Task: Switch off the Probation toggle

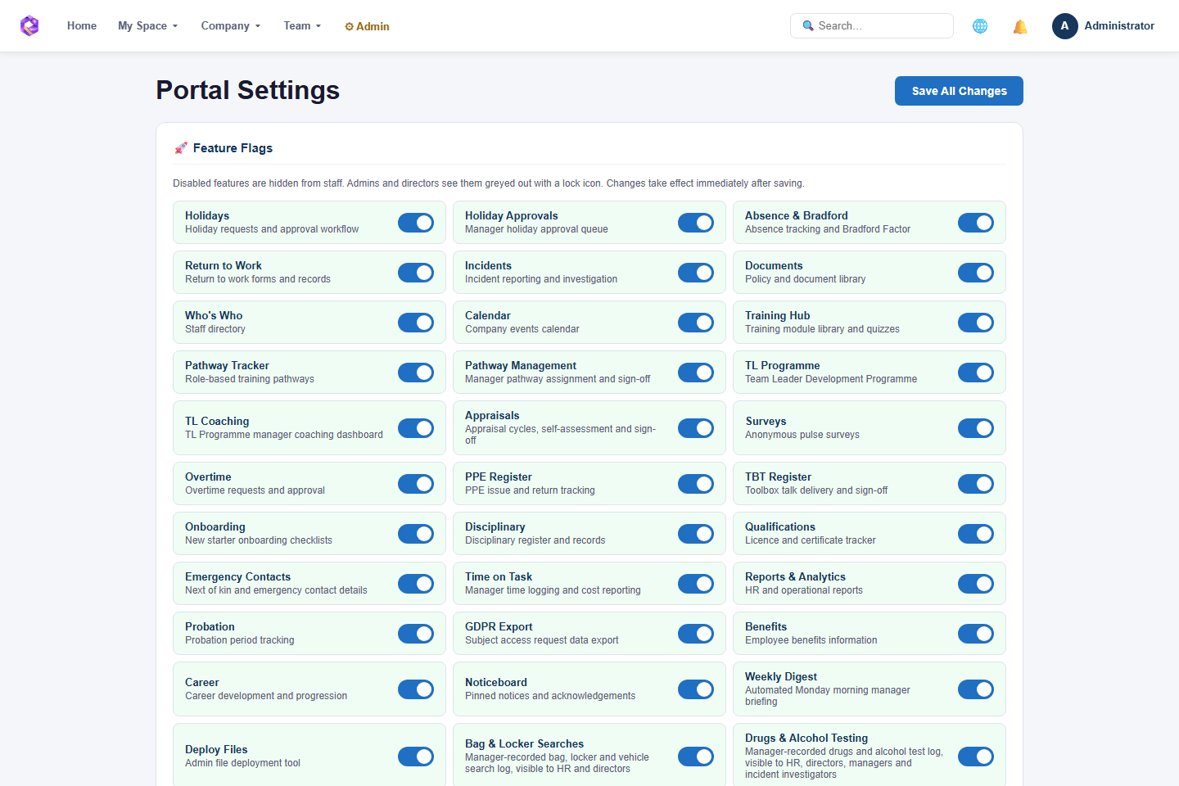Action: click(416, 634)
